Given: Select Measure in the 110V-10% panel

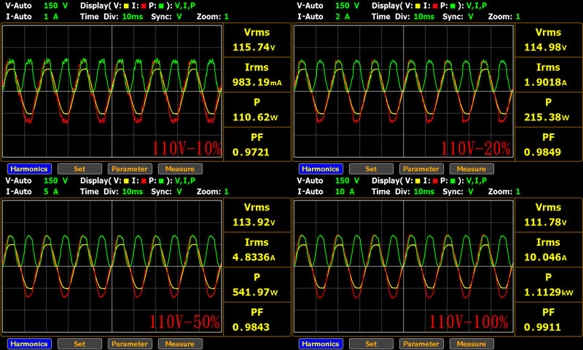Looking at the screenshot, I should (180, 169).
